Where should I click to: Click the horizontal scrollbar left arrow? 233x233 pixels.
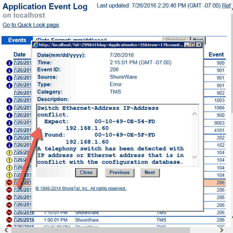(6, 230)
